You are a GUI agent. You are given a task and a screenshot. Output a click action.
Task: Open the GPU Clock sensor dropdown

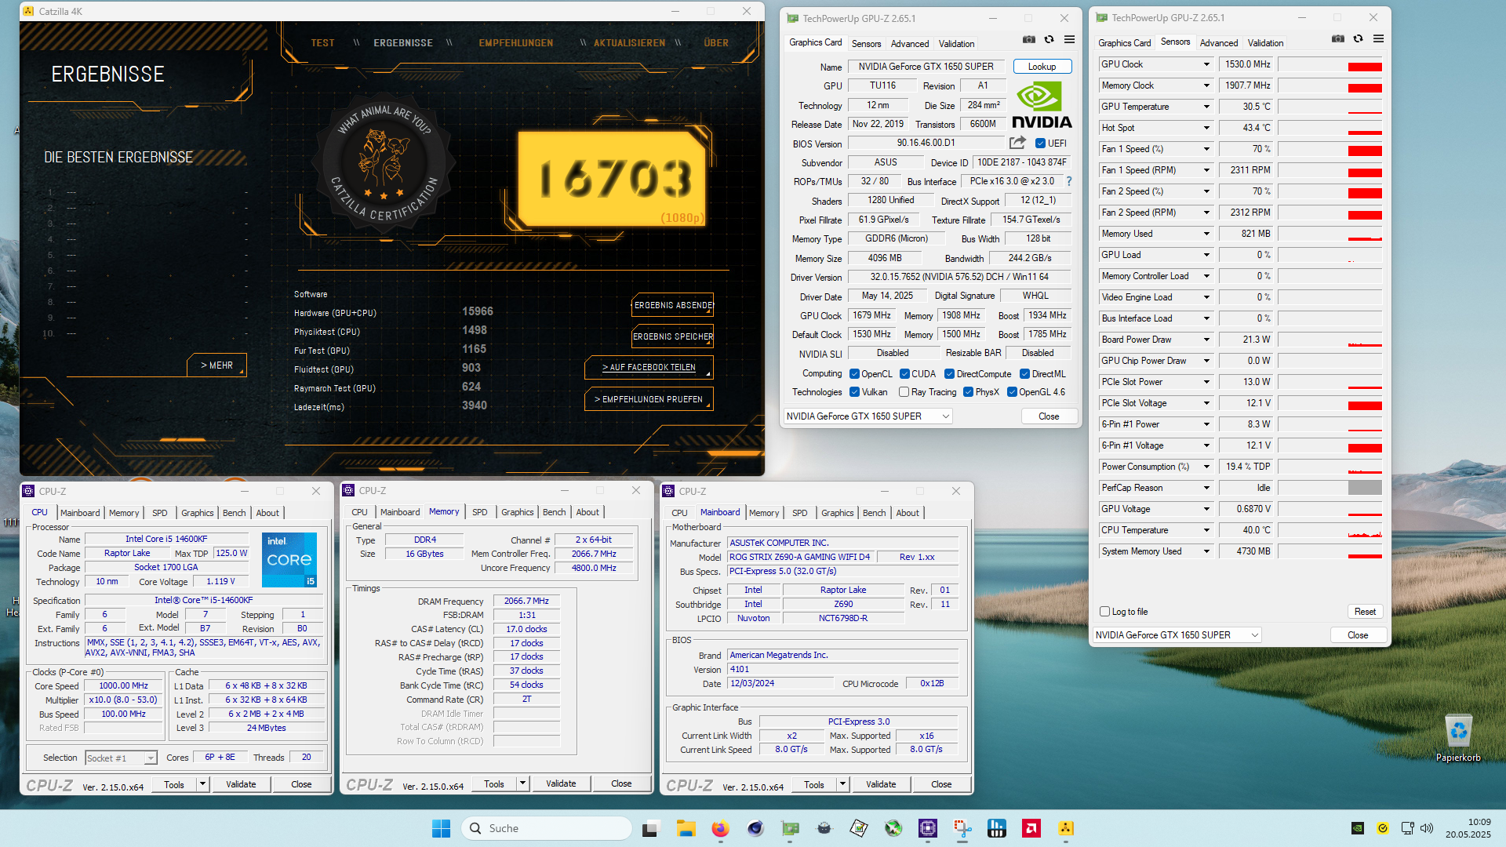(1206, 64)
